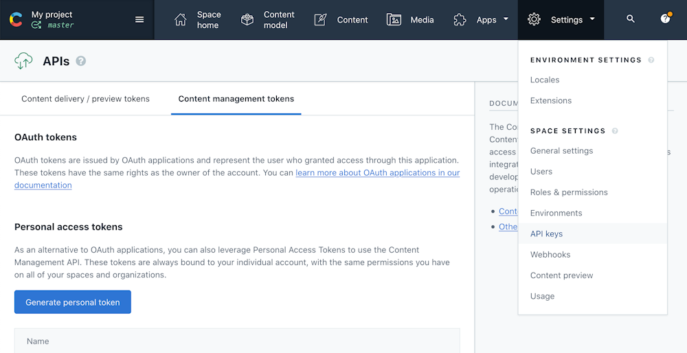Screen dimensions: 687x353
Task: Open Environments menu item
Action: [592, 214]
